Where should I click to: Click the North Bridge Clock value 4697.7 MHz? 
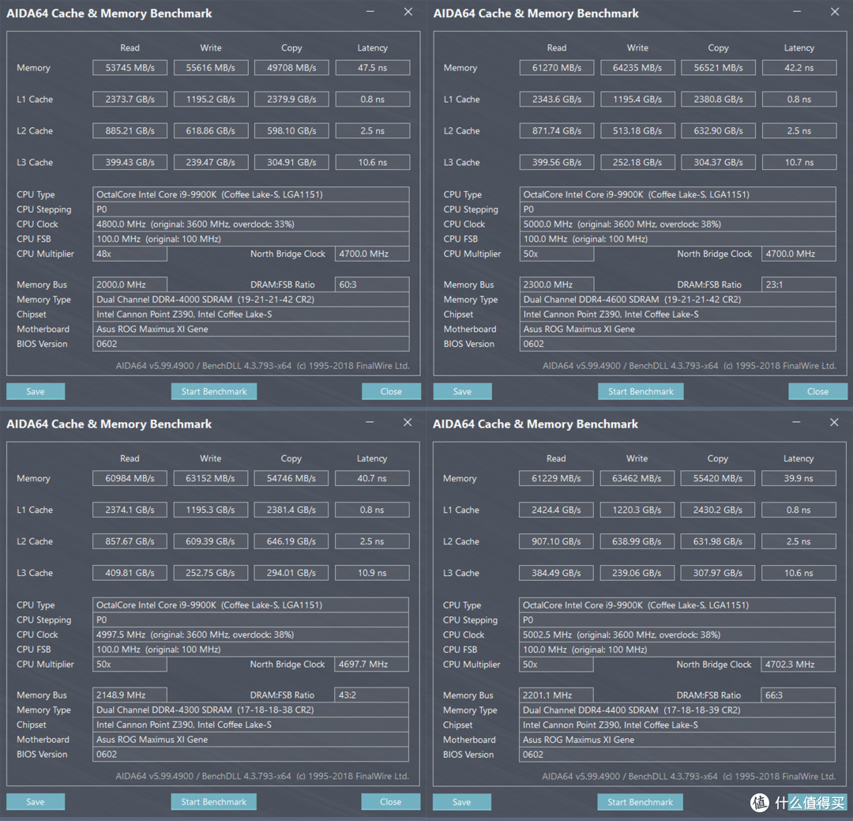coord(372,665)
